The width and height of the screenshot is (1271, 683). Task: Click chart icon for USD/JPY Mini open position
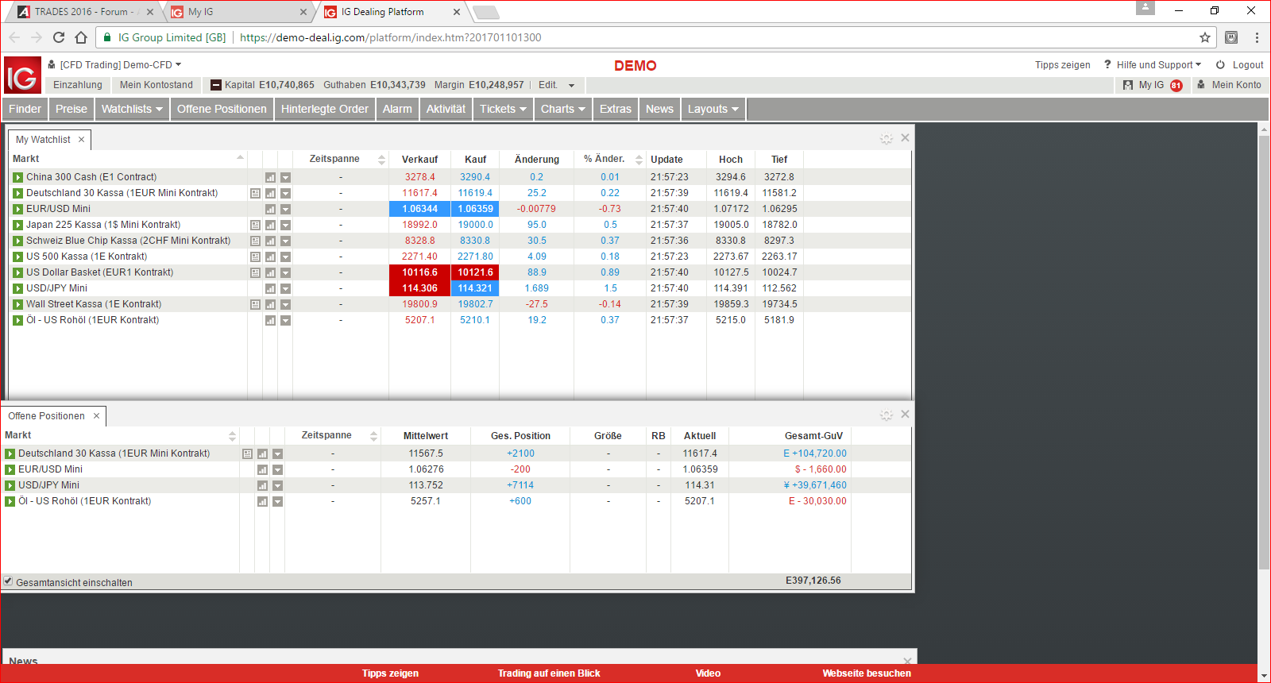coord(262,485)
